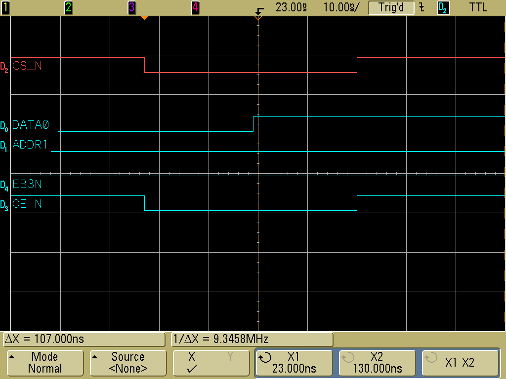Viewport: 506px width, 379px height.
Task: Click the 10.00 ns/div timebase setting
Action: tap(341, 7)
